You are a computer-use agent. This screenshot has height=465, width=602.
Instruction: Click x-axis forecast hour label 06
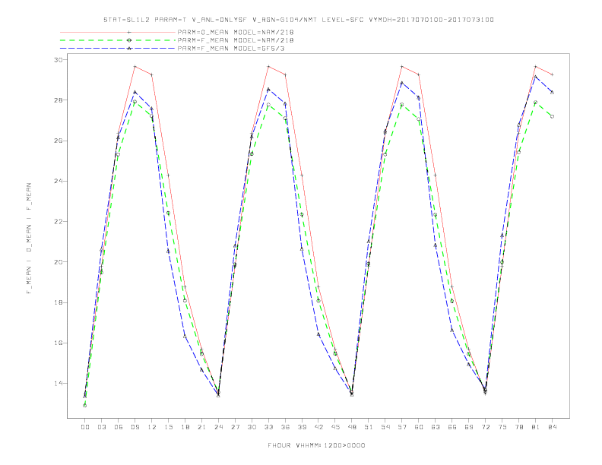tap(119, 427)
